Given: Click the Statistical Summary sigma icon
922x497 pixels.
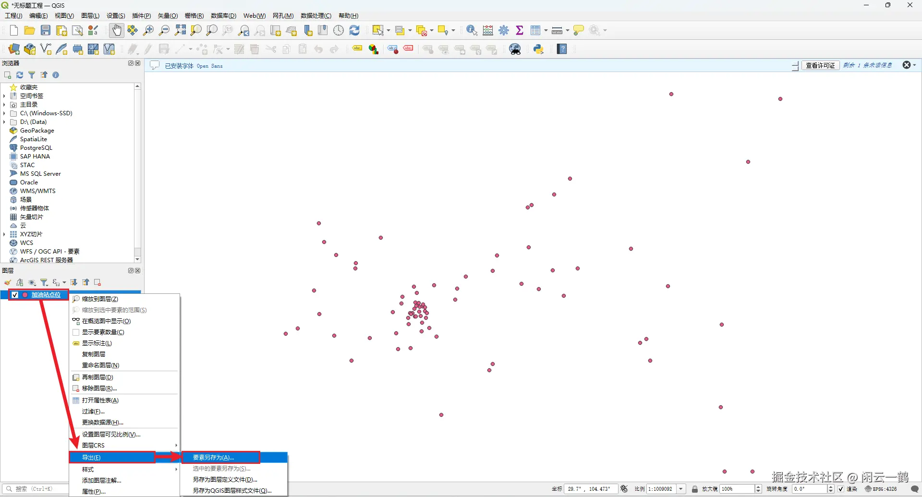Looking at the screenshot, I should coord(520,30).
